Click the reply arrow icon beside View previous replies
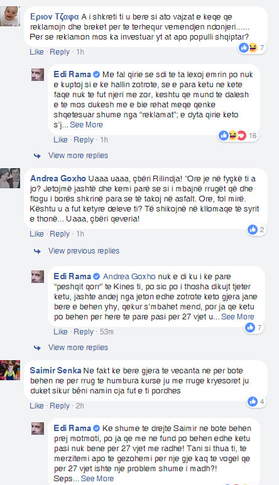The width and height of the screenshot is (279, 485). [x=38, y=251]
